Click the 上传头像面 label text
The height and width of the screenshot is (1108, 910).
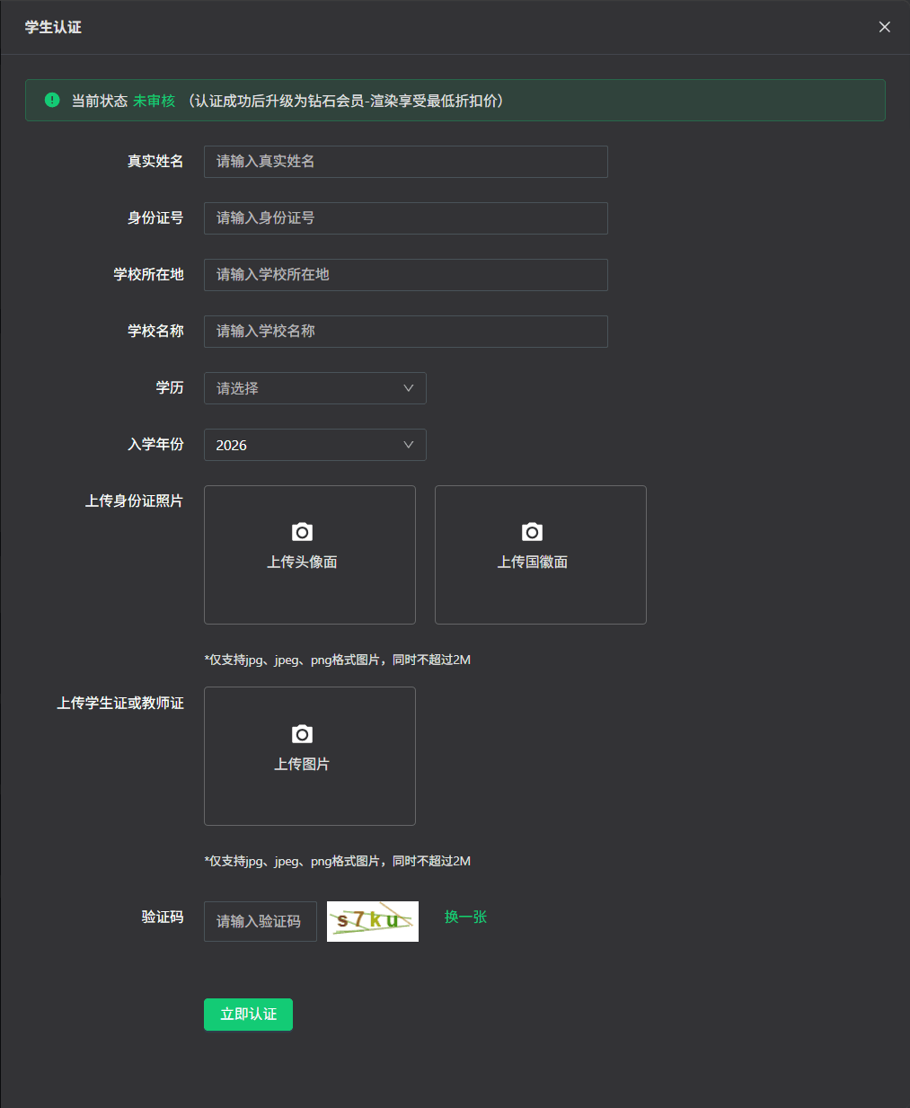[303, 562]
